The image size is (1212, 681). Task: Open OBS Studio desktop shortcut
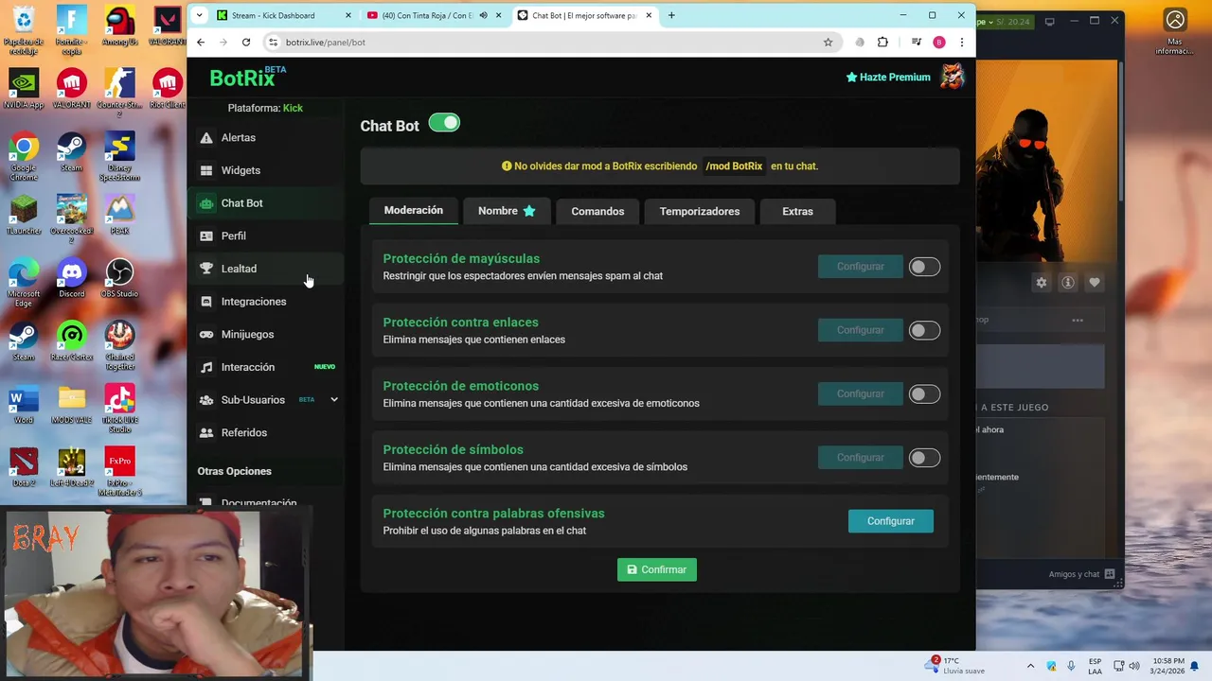pyautogui.click(x=119, y=278)
